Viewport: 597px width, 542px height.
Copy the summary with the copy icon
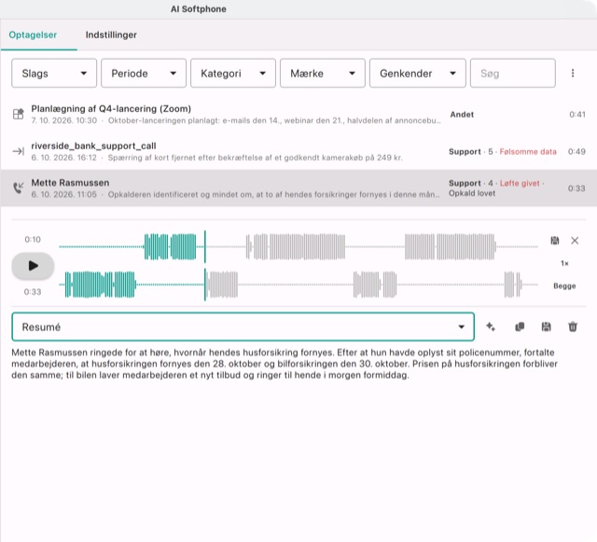point(520,327)
